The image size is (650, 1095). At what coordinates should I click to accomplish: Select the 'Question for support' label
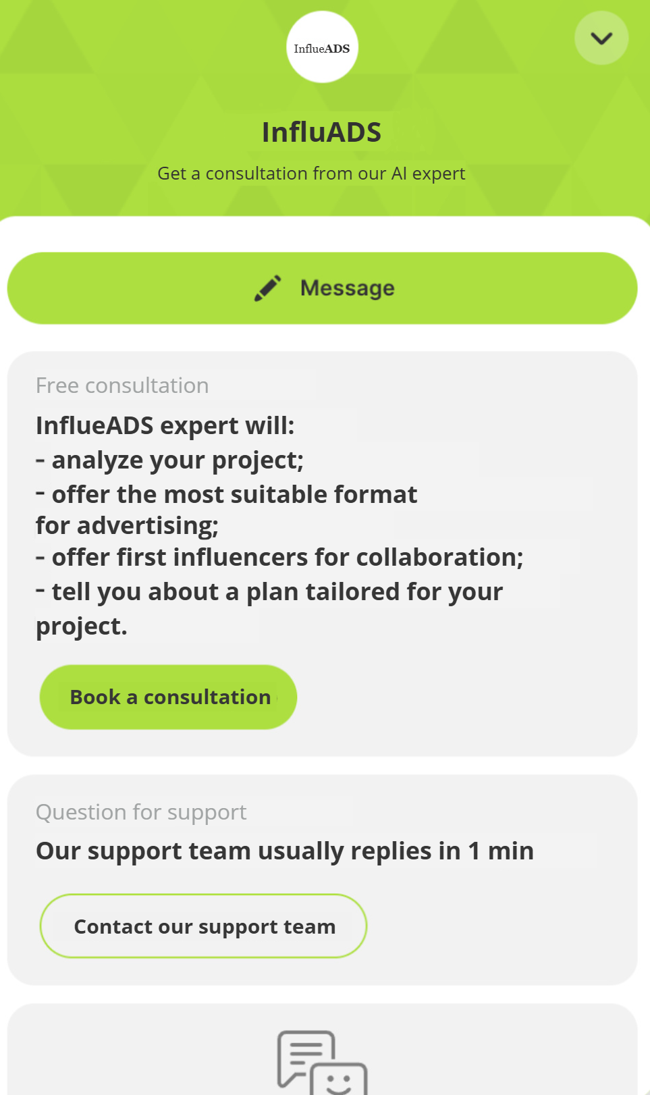point(141,812)
